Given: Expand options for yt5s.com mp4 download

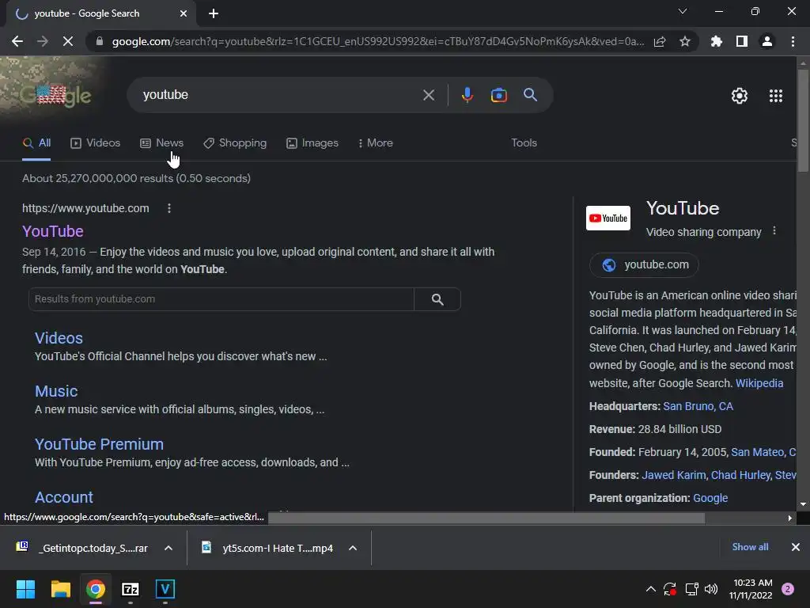Looking at the screenshot, I should coord(353,548).
